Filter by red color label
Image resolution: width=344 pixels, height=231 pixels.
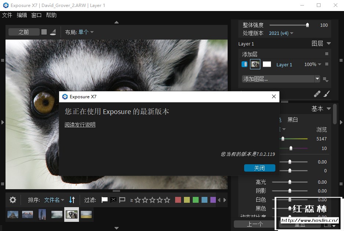pos(178,200)
